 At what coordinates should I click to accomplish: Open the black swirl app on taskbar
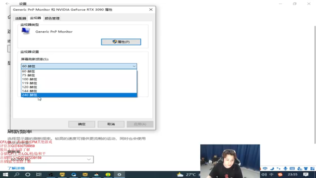[51, 174]
